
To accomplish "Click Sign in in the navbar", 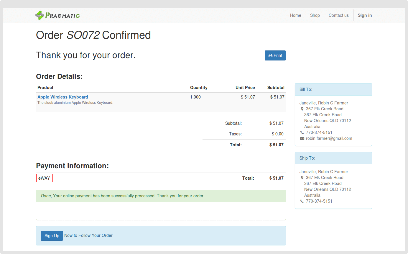I will click(365, 15).
